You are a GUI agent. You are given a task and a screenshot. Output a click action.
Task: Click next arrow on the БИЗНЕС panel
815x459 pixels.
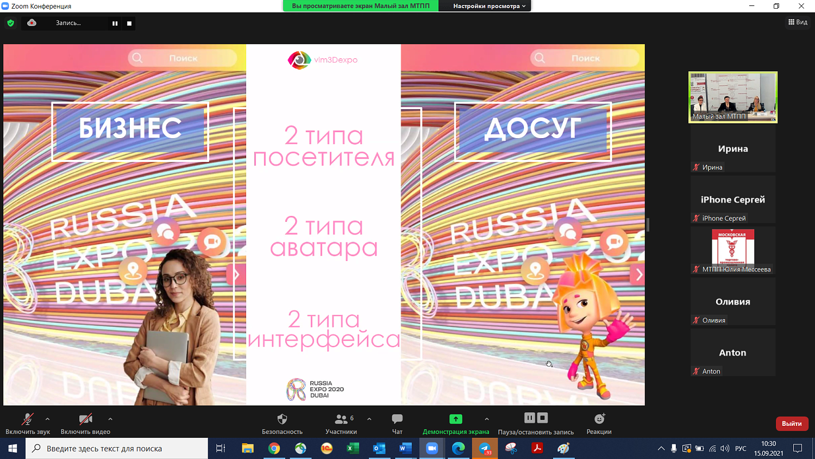tap(236, 275)
